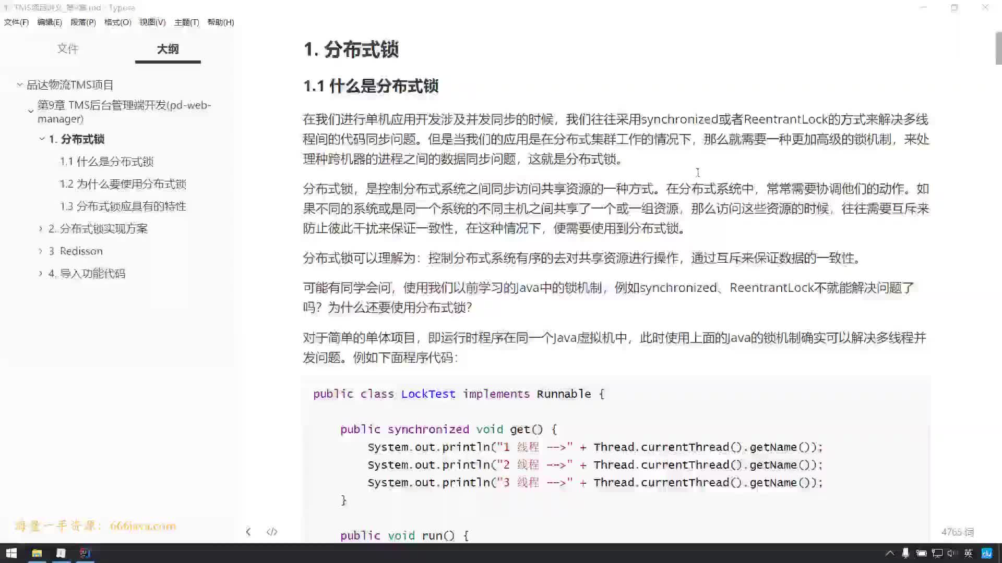Screen dimensions: 1002x563
Task: Open the 段落(P) menu
Action: point(83,22)
